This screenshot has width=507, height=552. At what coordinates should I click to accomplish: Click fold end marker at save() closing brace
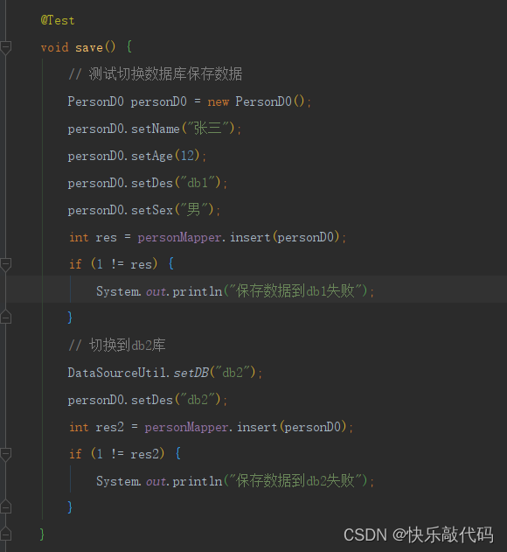(5, 533)
